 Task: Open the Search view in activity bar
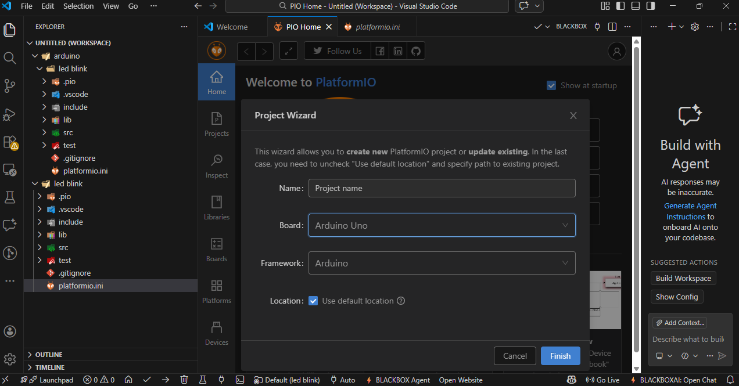point(10,58)
